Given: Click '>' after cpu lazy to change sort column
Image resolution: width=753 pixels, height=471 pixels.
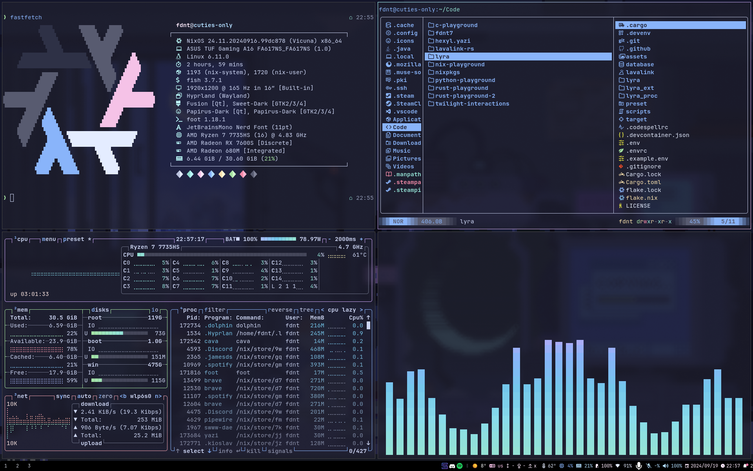Looking at the screenshot, I should 361,310.
